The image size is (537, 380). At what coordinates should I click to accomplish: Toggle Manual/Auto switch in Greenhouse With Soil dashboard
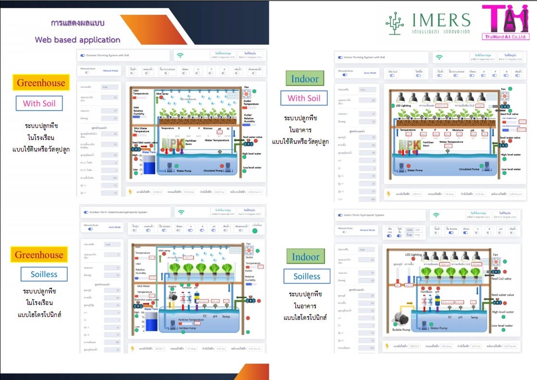[x=87, y=73]
